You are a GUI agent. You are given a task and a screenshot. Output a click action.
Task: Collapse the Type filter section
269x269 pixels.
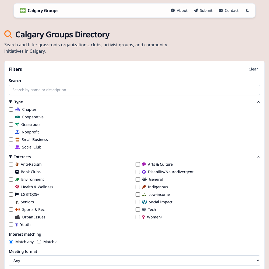coord(259,102)
